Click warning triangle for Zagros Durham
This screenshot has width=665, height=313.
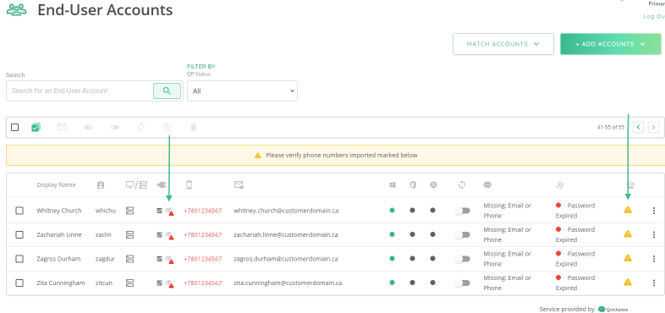[x=628, y=258]
